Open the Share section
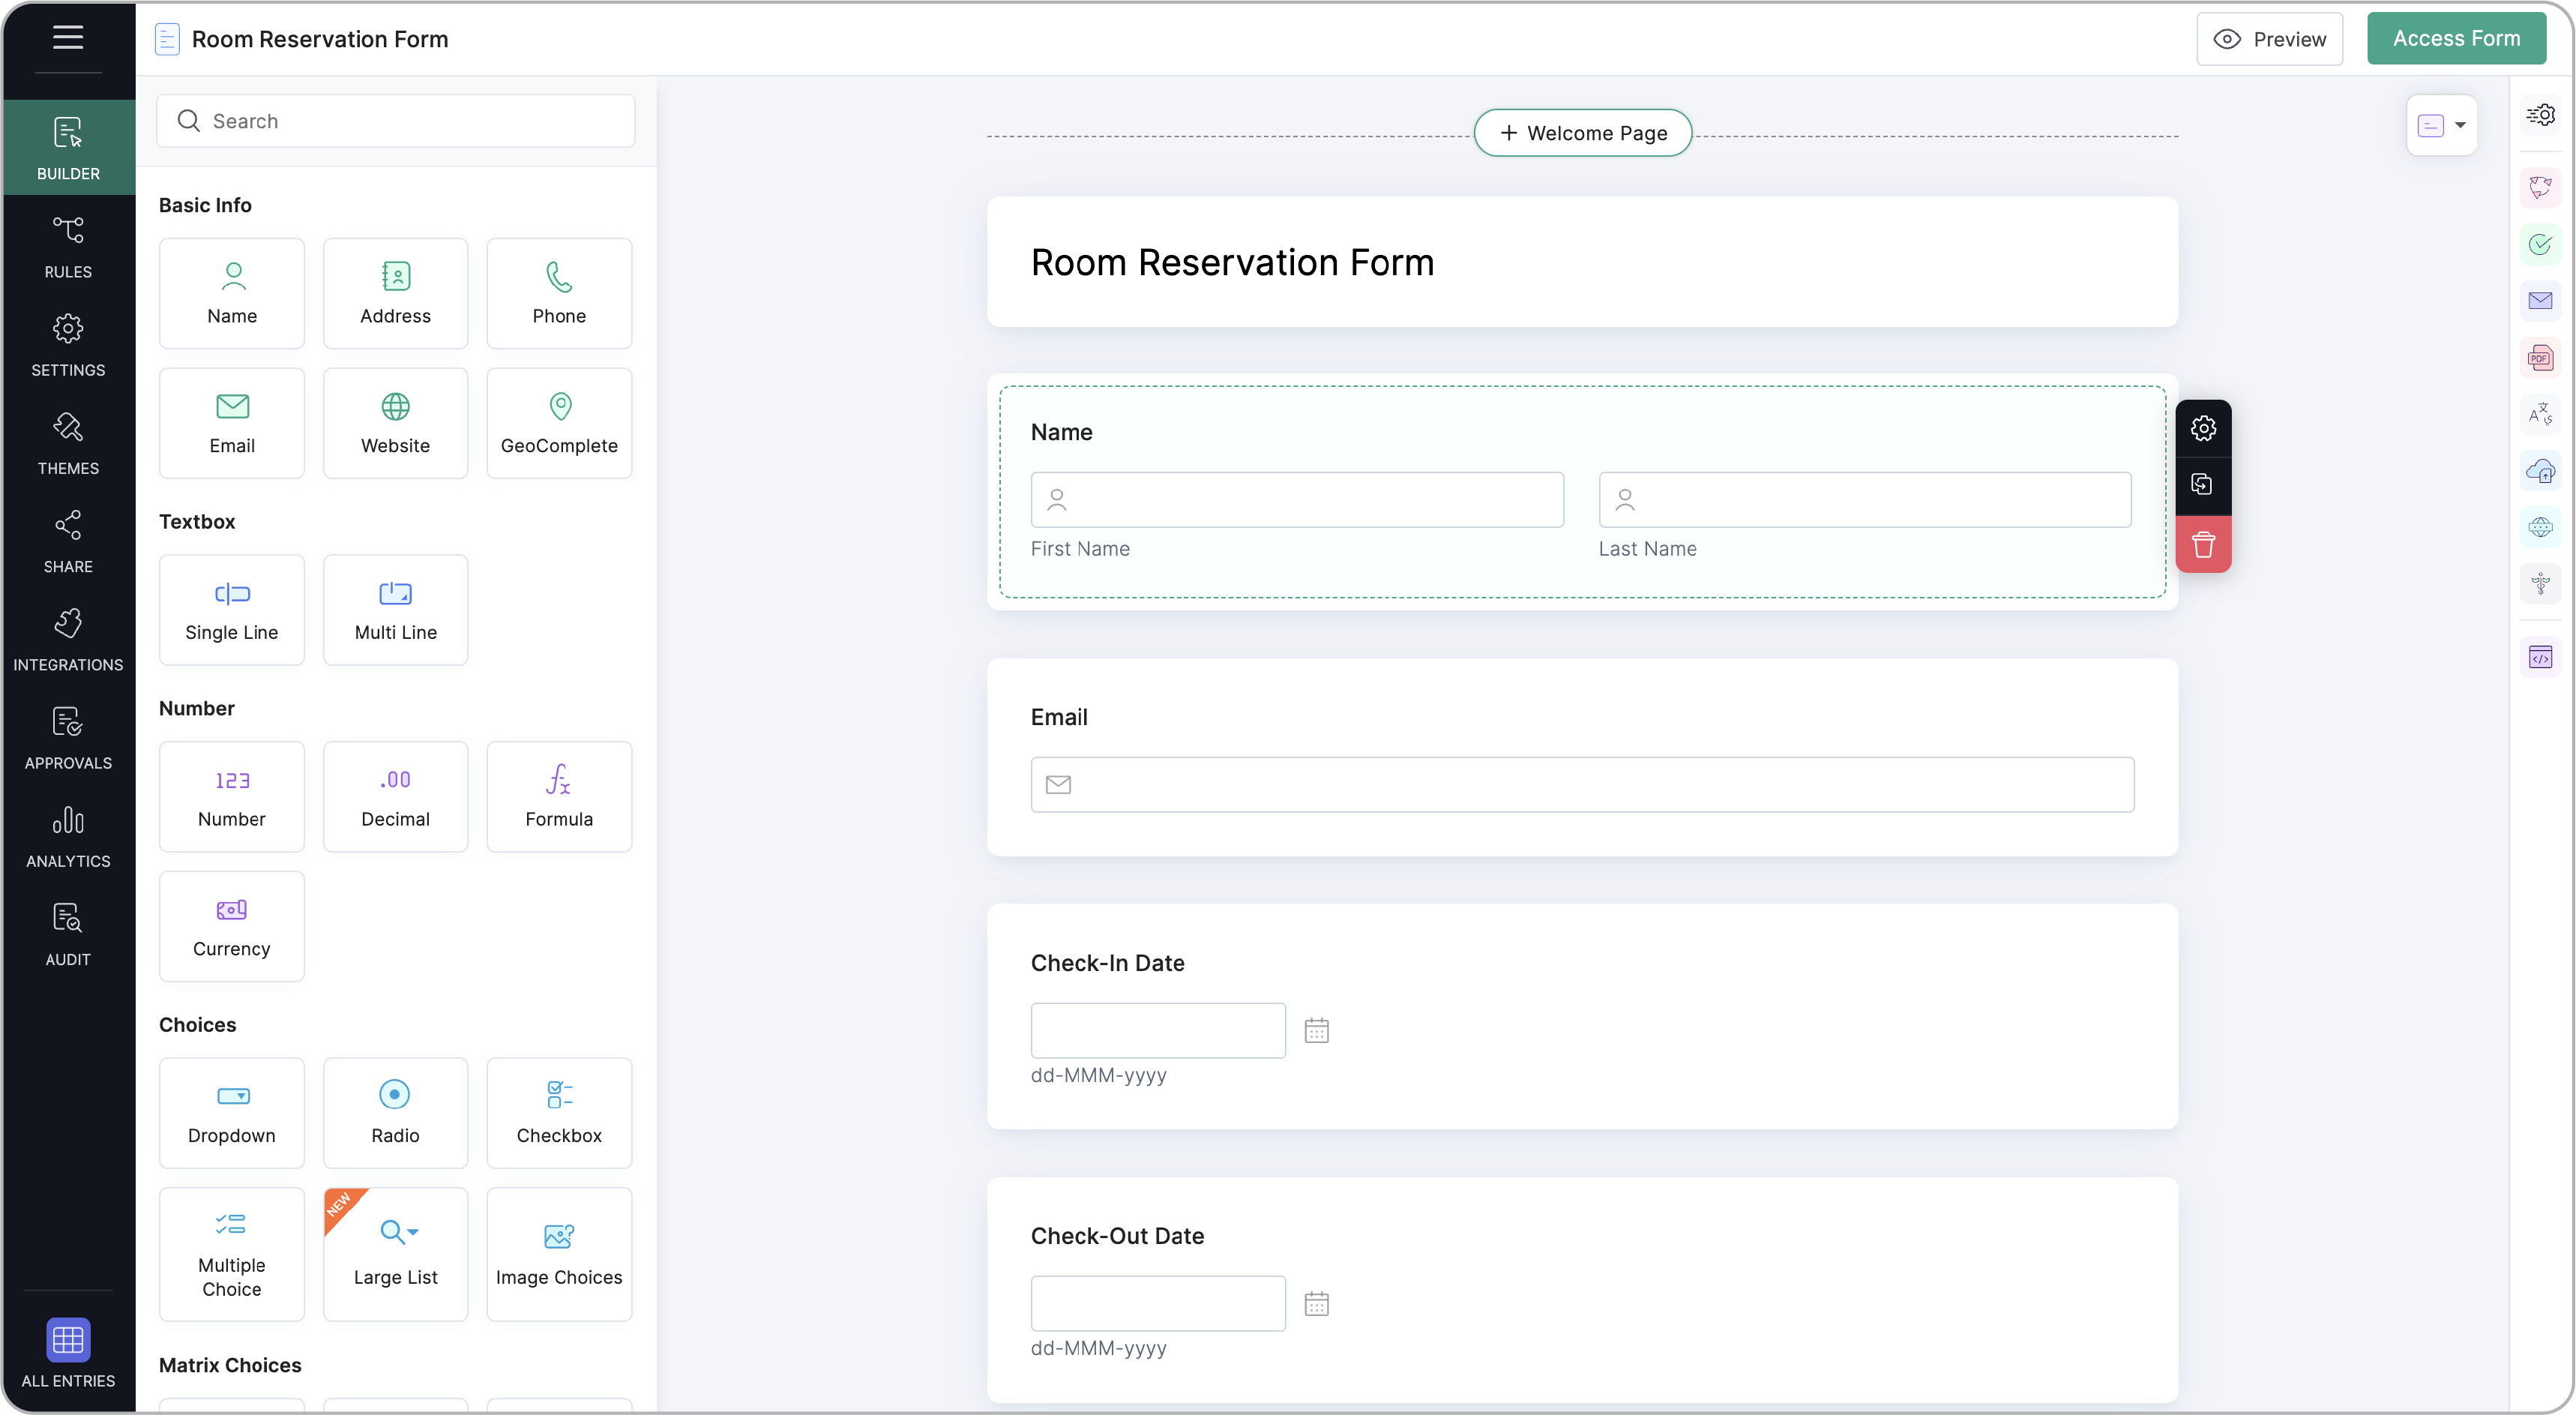Viewport: 2576px width, 1415px height. tap(68, 540)
